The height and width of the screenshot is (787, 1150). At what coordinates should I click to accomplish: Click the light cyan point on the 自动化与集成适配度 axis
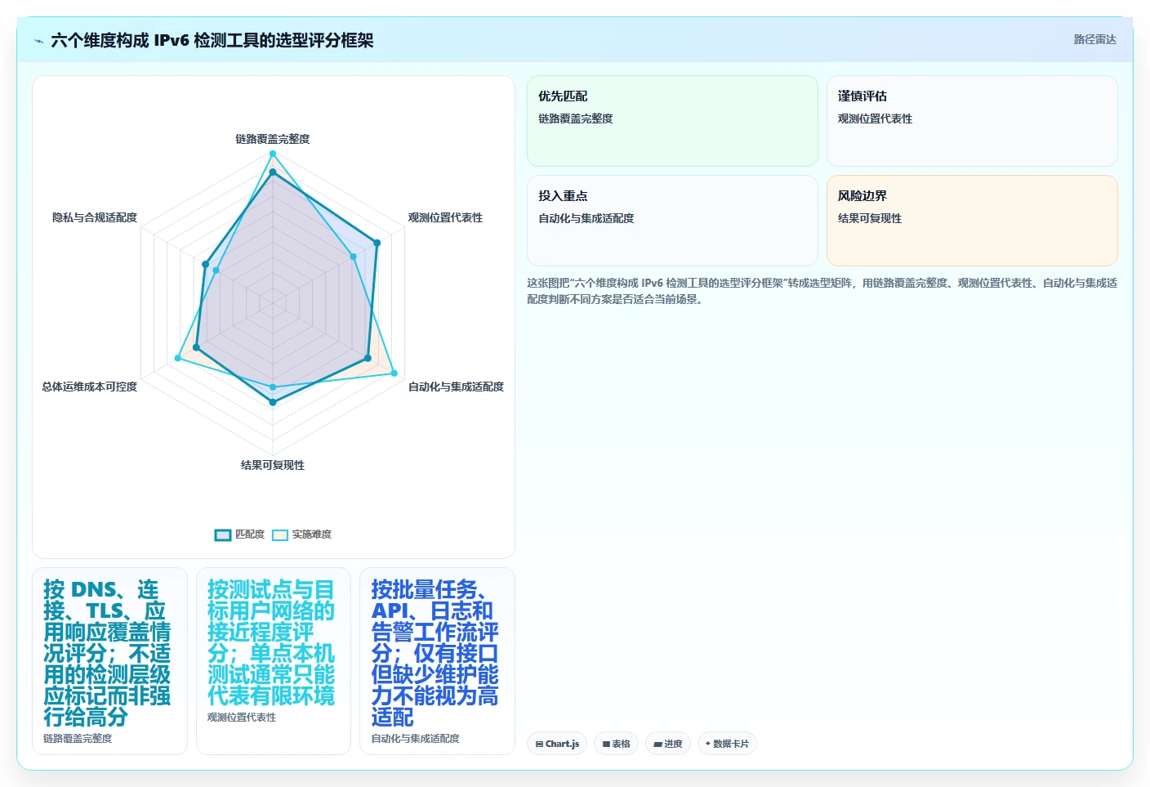click(x=394, y=373)
